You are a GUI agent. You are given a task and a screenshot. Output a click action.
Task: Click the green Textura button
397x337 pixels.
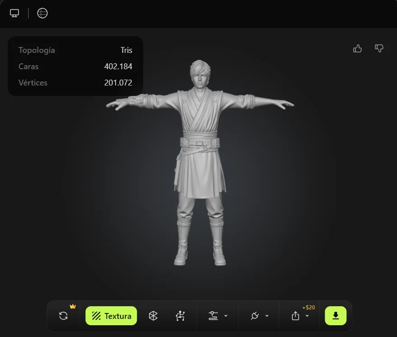point(111,316)
